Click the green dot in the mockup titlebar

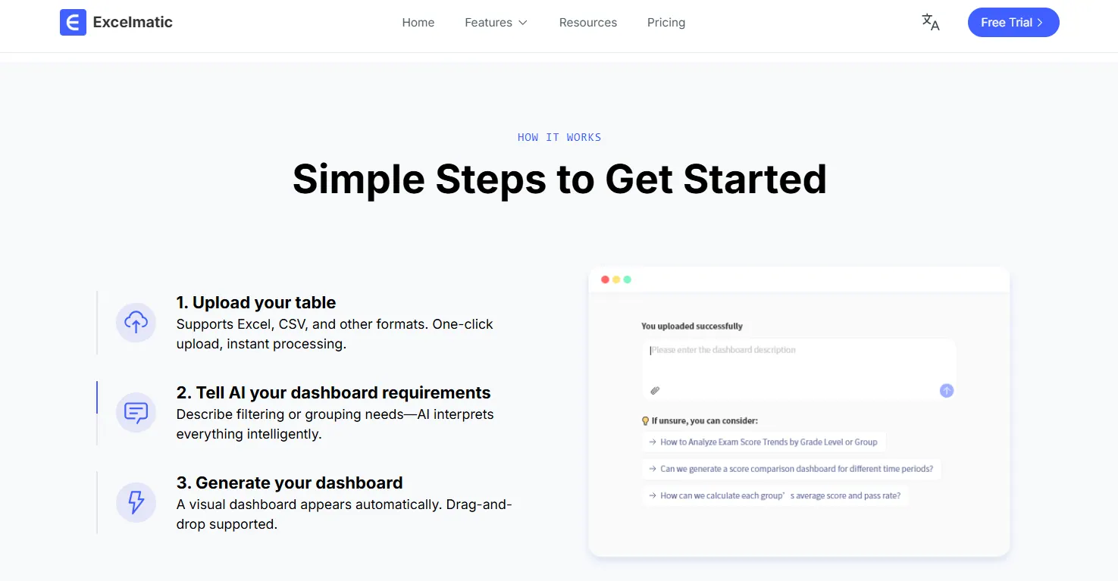(627, 280)
